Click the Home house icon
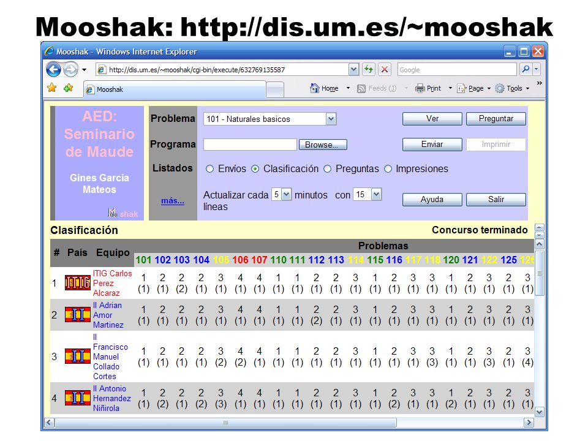This screenshot has height=441, width=588. coord(315,88)
